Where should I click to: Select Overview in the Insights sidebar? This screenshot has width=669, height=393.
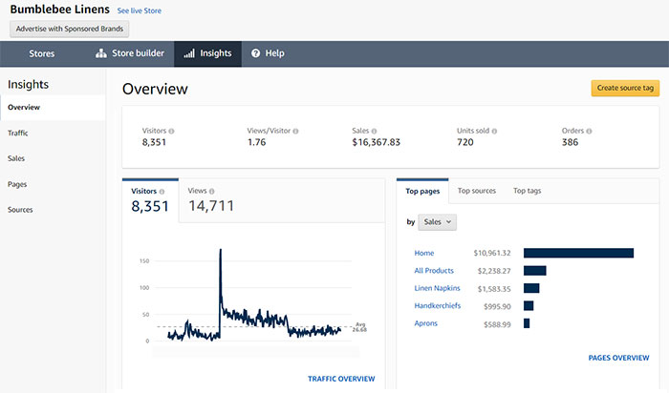(x=53, y=107)
